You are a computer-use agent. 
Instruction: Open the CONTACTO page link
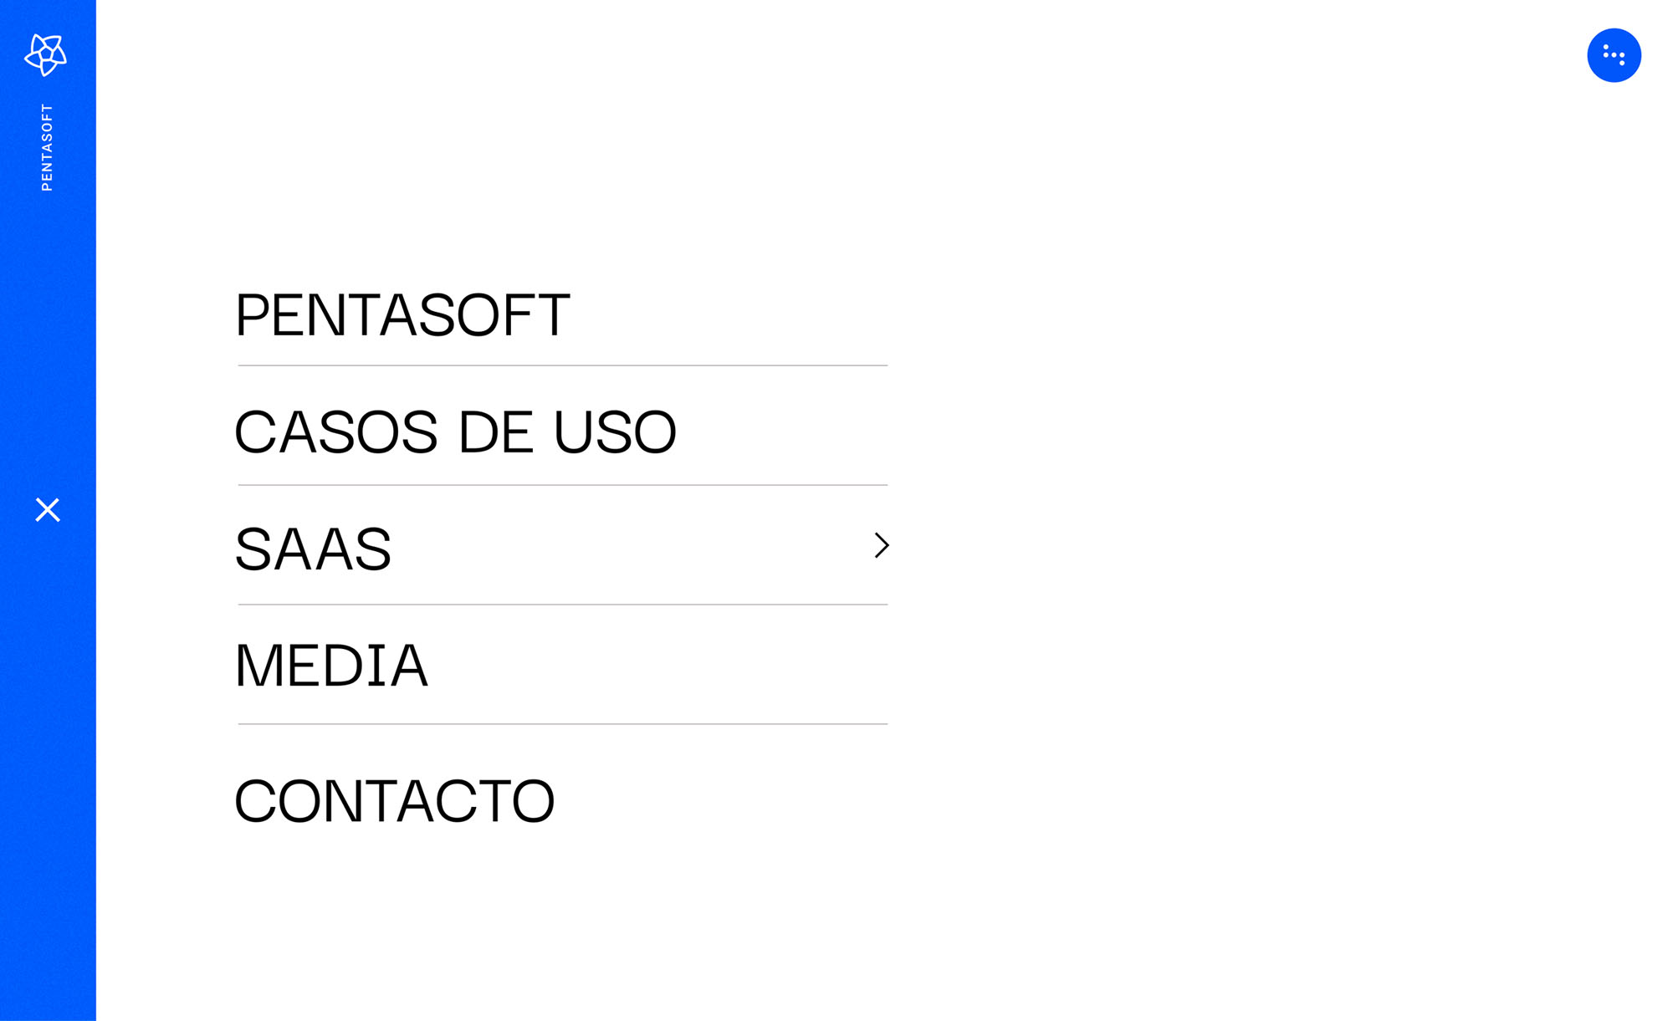394,801
